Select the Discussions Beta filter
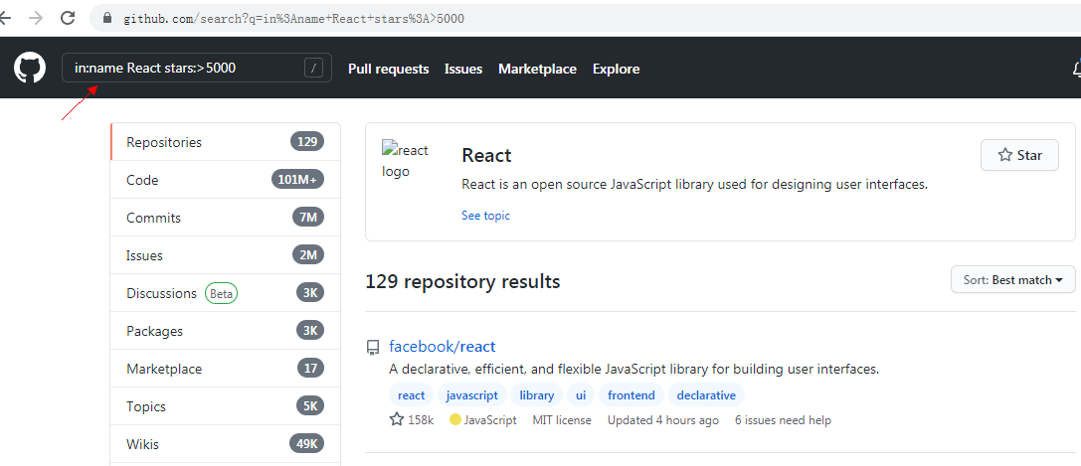Image resolution: width=1081 pixels, height=466 pixels. (x=225, y=293)
